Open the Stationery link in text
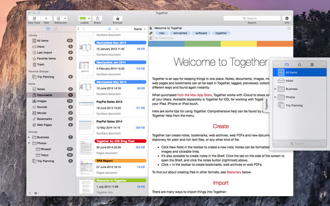Image resolution: width=330 pixels, height=206 pixels. pos(234,172)
